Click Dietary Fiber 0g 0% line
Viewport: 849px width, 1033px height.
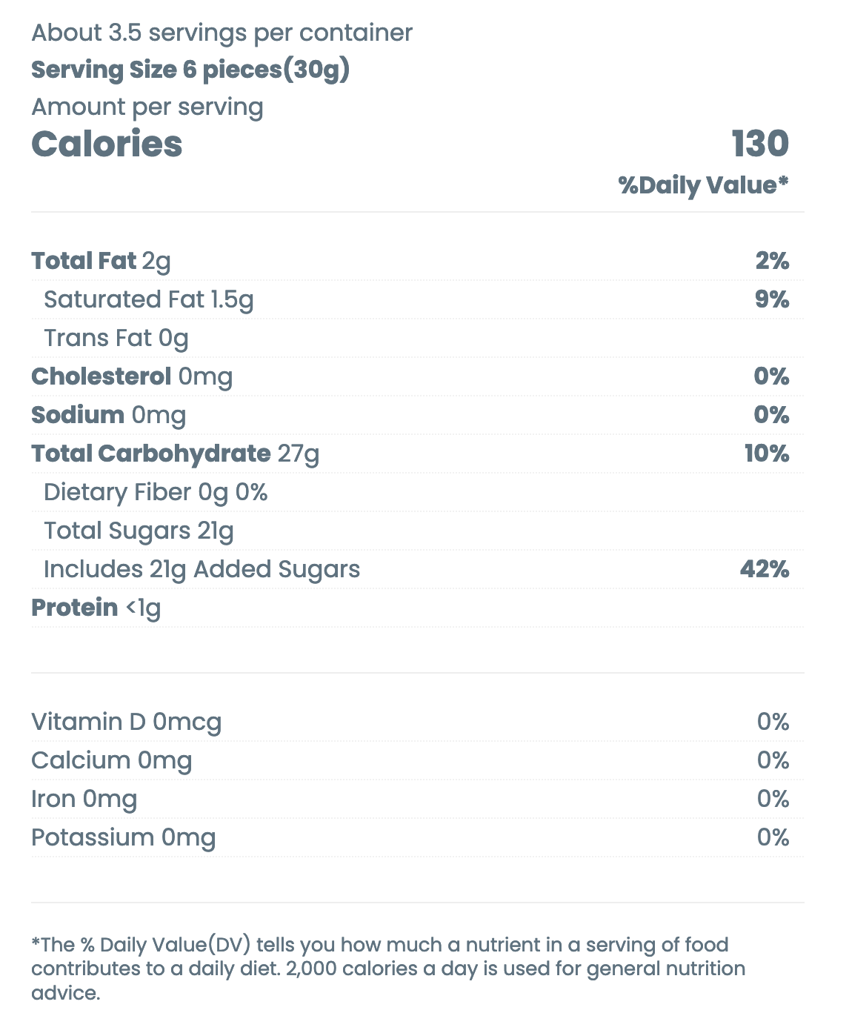[x=156, y=492]
